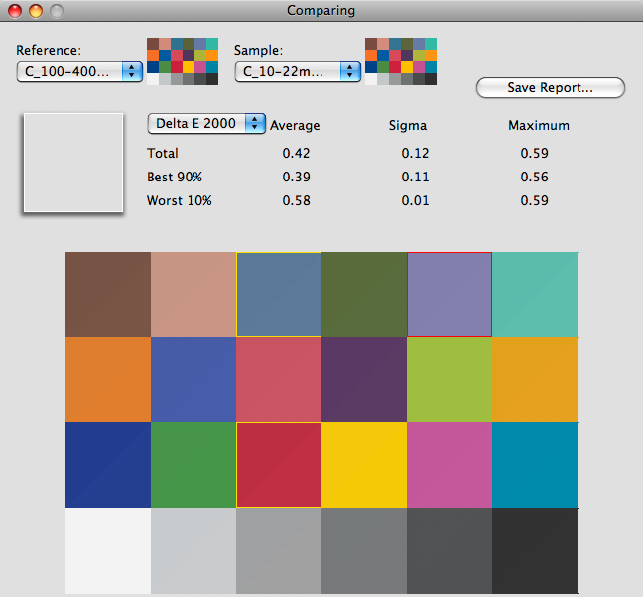Open the Delta E 2000 metric dropdown

pos(206,124)
